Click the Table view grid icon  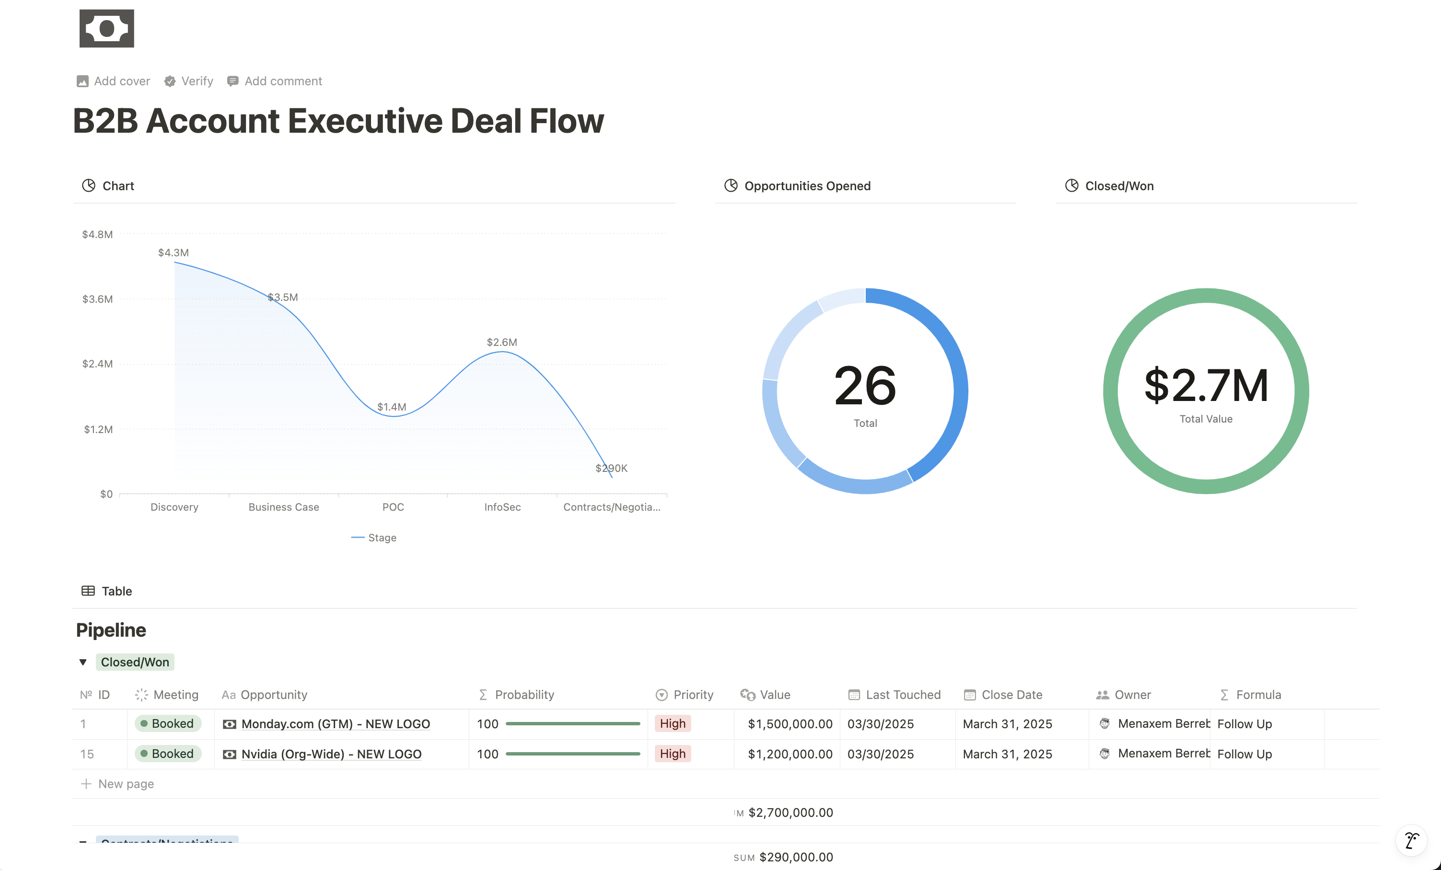[88, 591]
